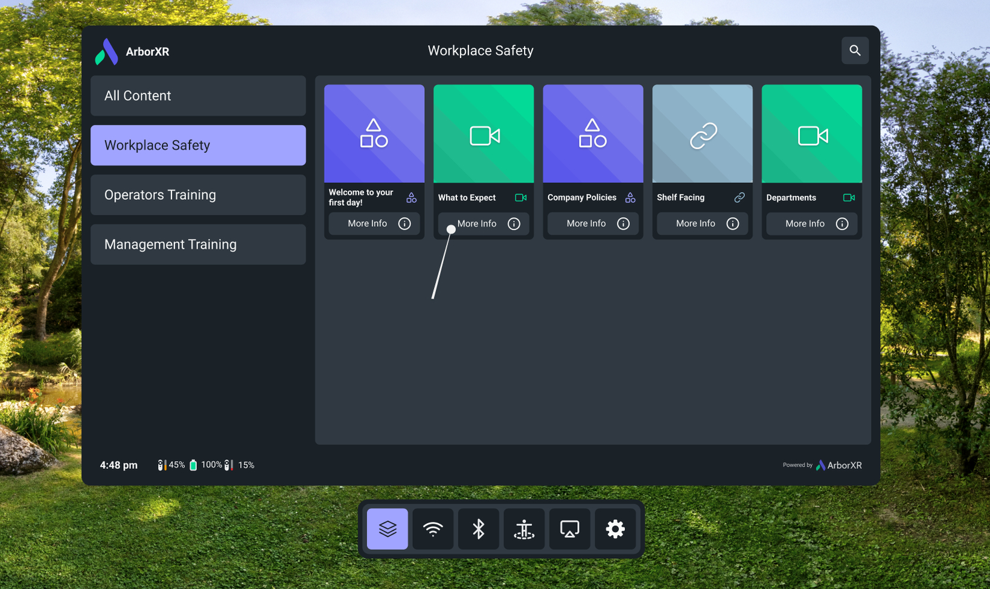Click the Workplace Safety page title
This screenshot has height=589, width=990.
pos(481,51)
